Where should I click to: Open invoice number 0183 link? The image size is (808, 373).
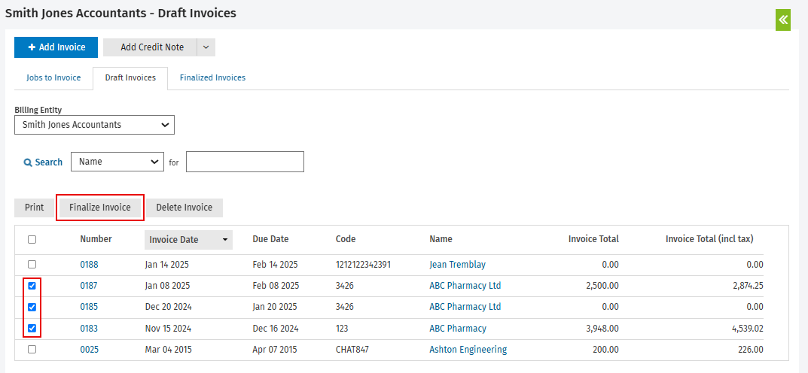(89, 329)
